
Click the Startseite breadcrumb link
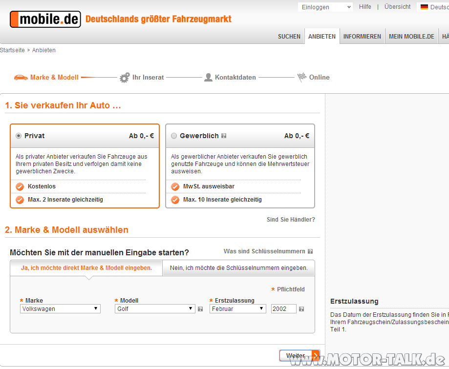coord(12,50)
